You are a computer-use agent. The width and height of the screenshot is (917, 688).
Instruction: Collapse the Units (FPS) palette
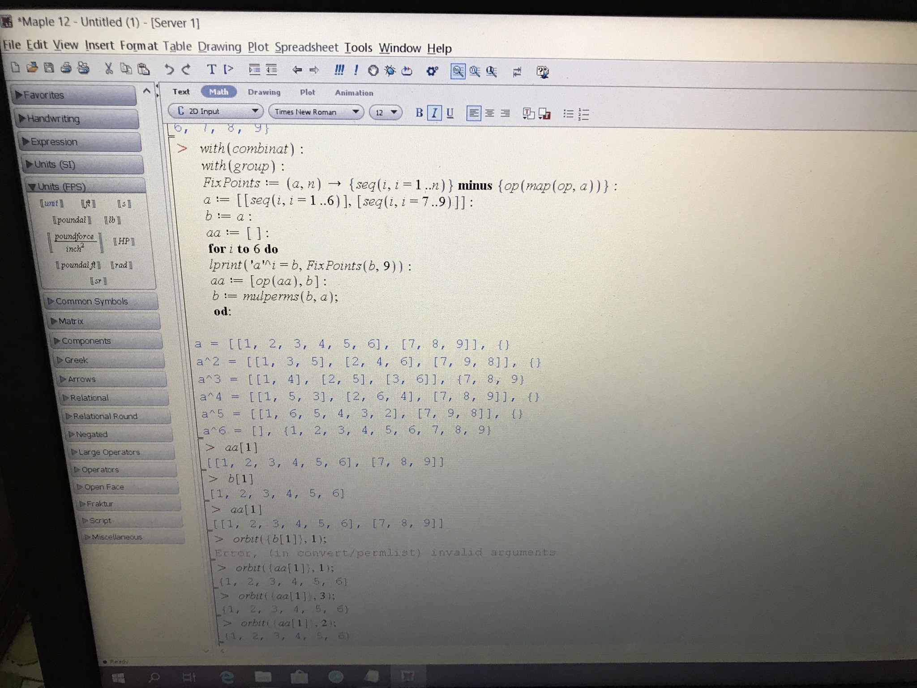pyautogui.click(x=86, y=186)
